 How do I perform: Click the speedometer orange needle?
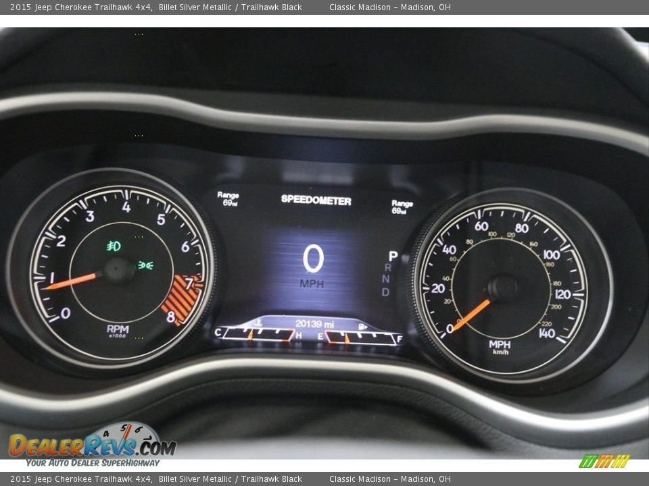tap(472, 315)
